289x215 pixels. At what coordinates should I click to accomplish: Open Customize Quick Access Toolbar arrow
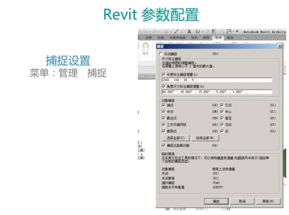(237, 31)
